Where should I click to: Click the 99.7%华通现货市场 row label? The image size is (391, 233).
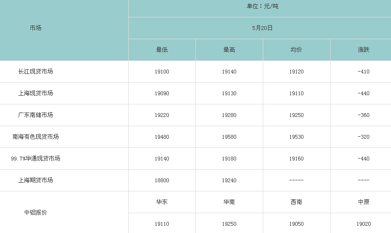[x=36, y=159]
